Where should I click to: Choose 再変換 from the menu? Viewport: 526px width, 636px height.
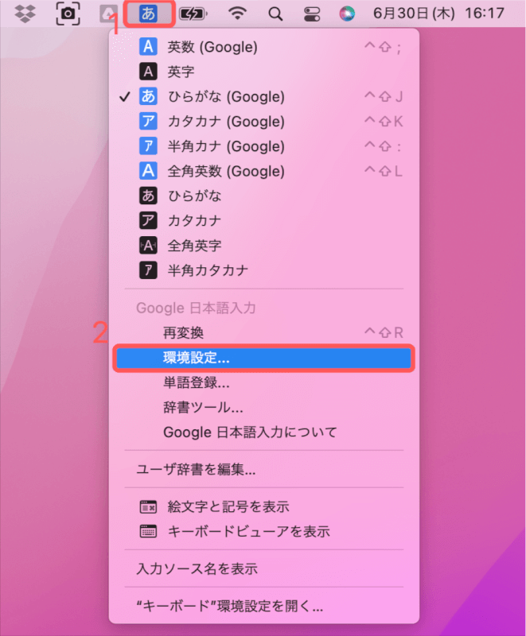click(264, 333)
